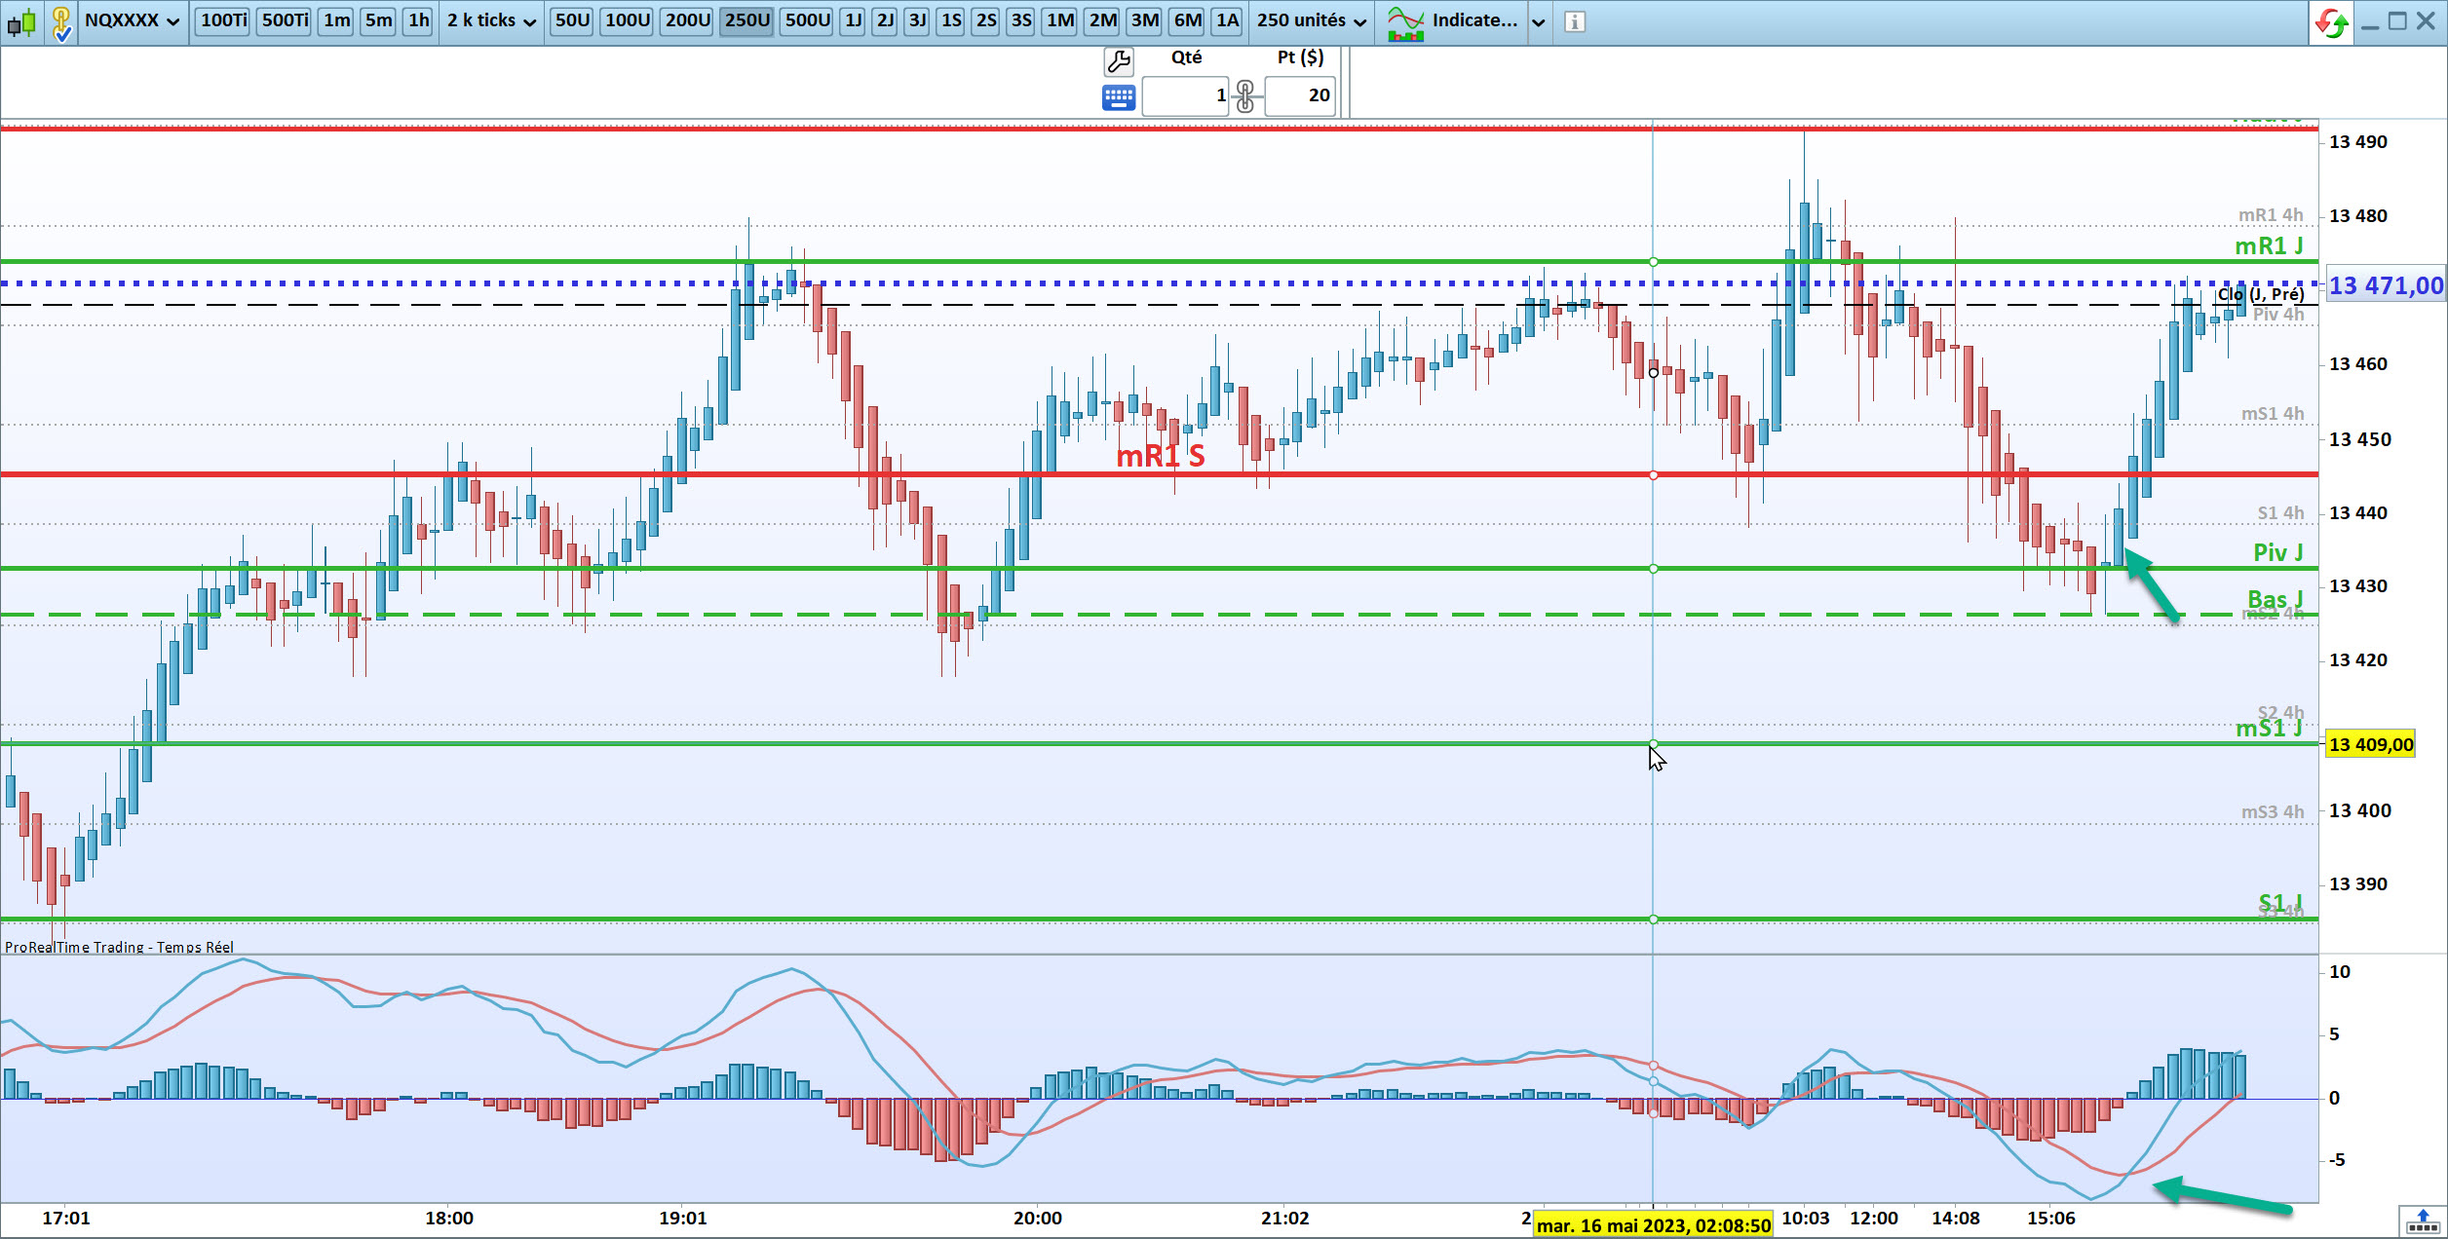The width and height of the screenshot is (2448, 1239).
Task: Click the info icon in toolbar
Action: pos(1575,20)
